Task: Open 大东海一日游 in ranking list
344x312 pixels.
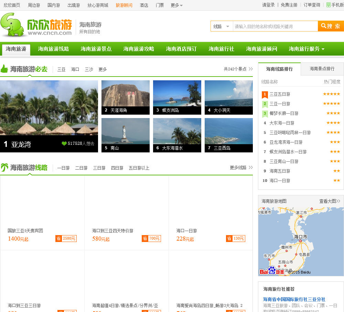Action: click(x=282, y=123)
